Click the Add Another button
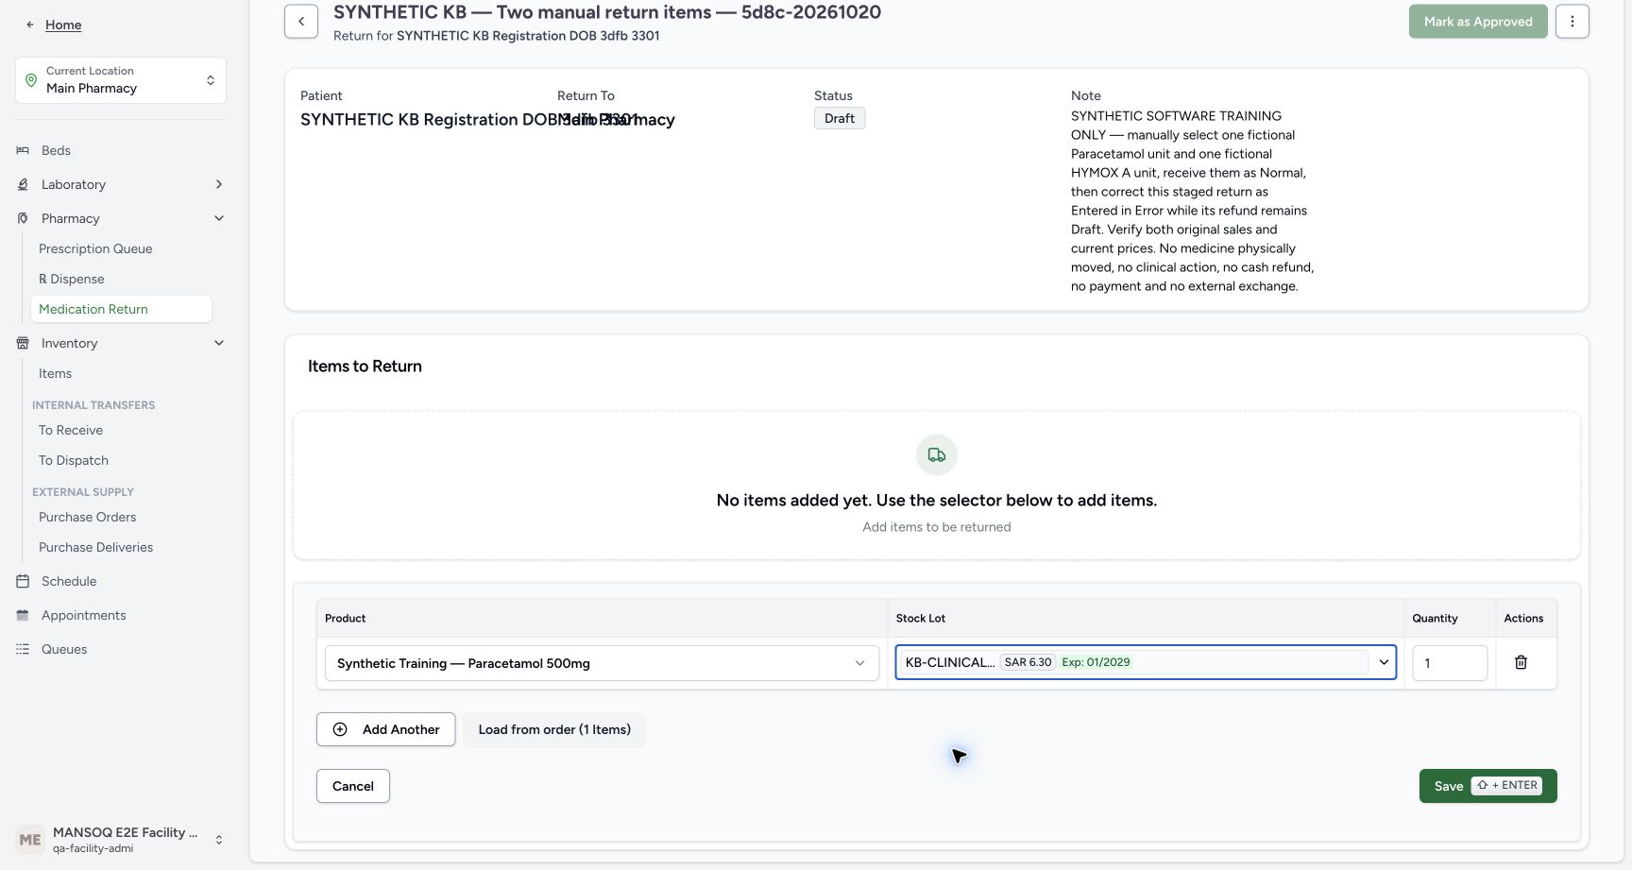The height and width of the screenshot is (870, 1632). 385,729
